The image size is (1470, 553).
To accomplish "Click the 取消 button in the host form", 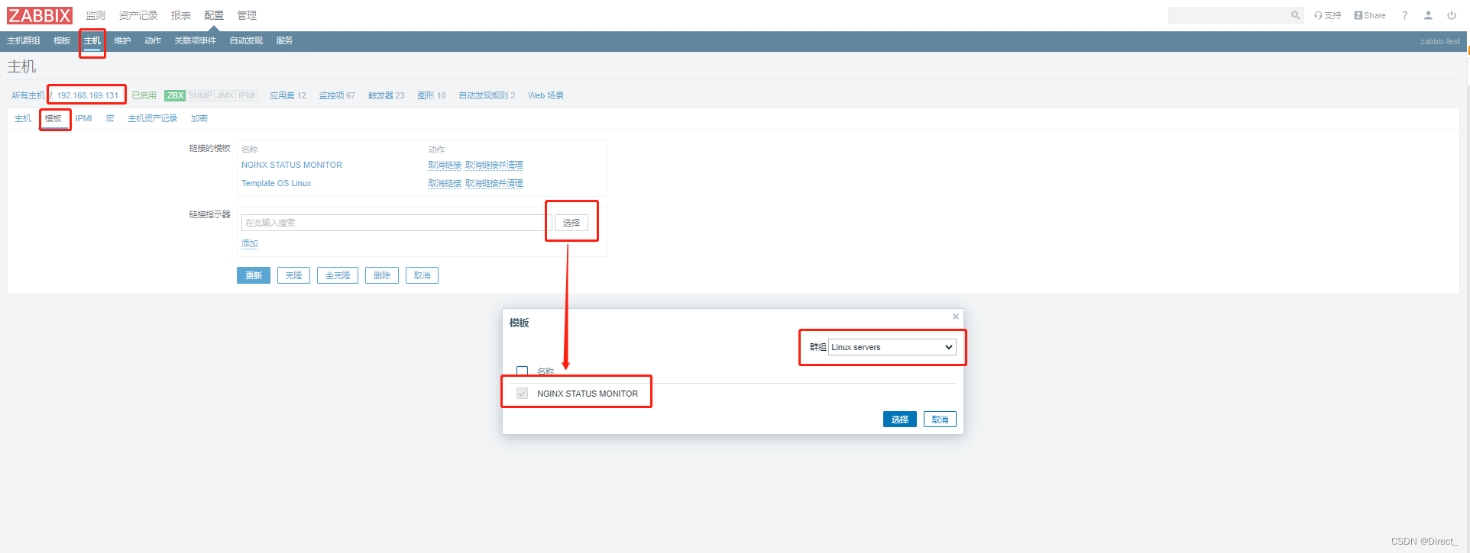I will 422,275.
